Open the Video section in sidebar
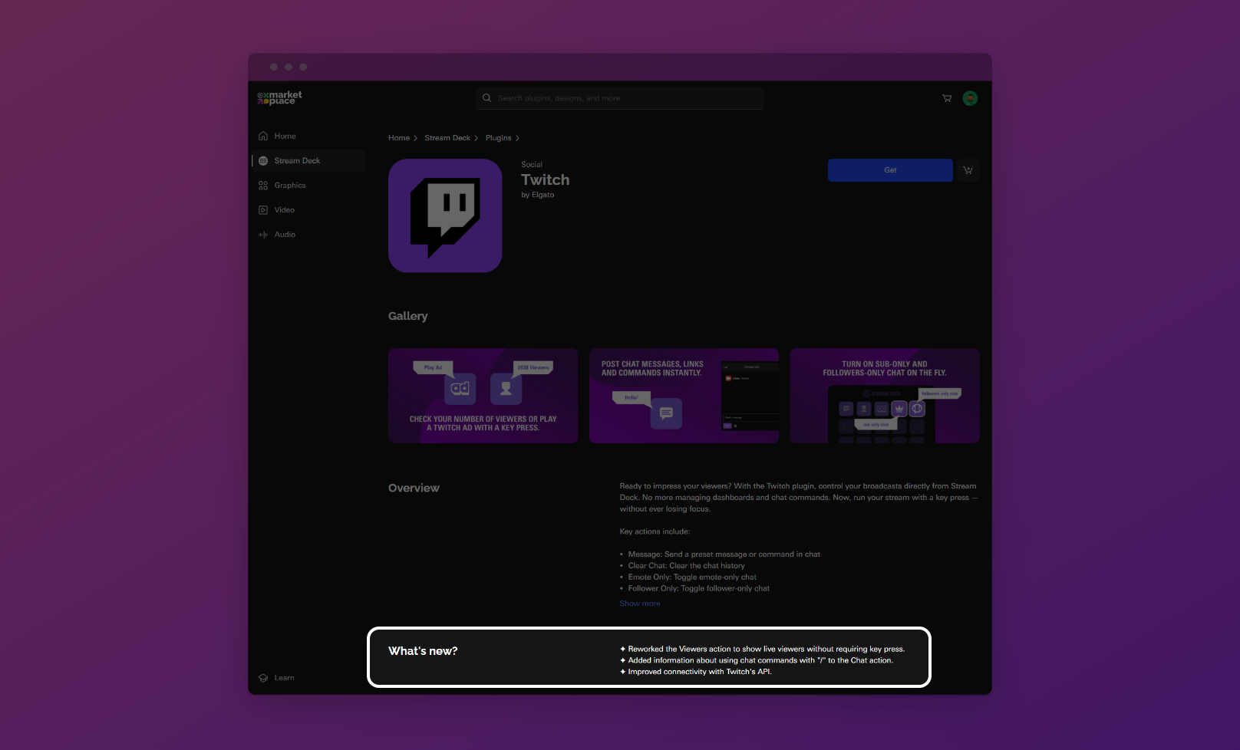The image size is (1240, 750). 284,210
